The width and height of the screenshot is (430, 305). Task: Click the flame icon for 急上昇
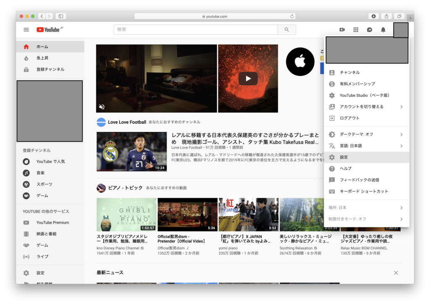[26, 58]
